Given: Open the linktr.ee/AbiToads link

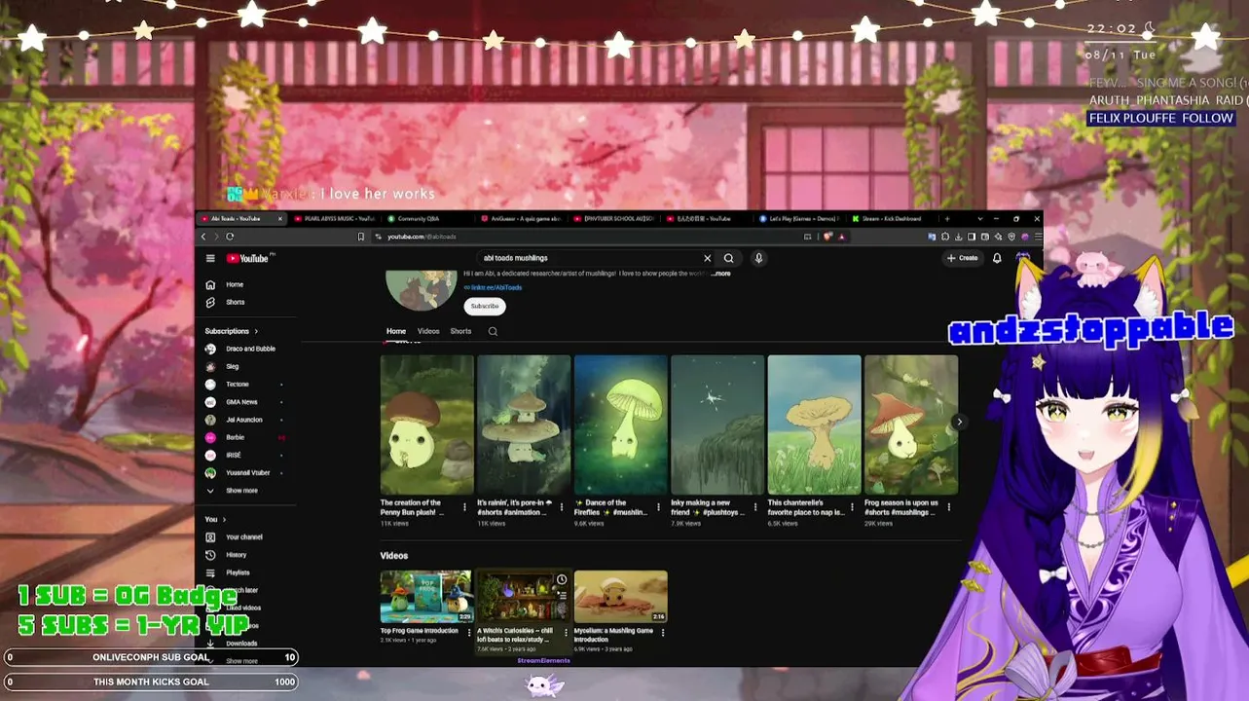Looking at the screenshot, I should (496, 287).
